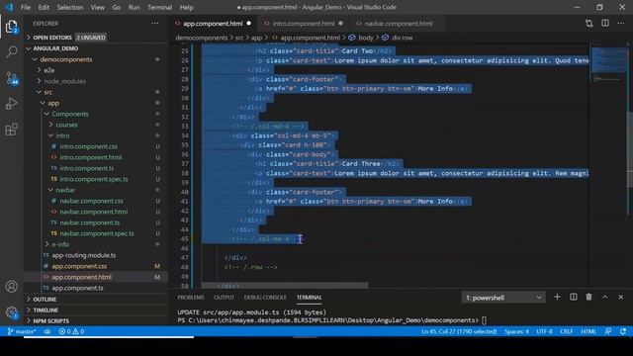Open the File menu
The height and width of the screenshot is (356, 633).
(x=26, y=7)
